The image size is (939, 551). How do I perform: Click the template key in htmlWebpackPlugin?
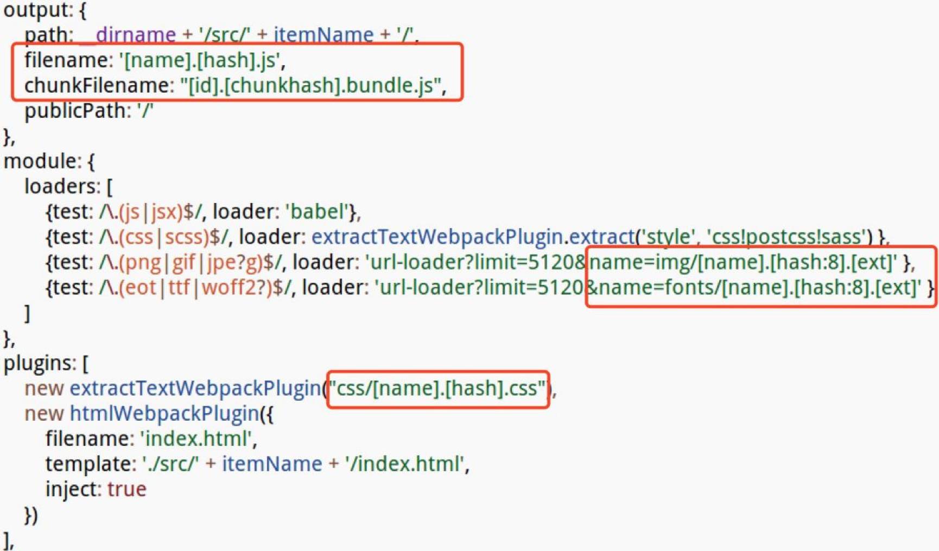[88, 464]
